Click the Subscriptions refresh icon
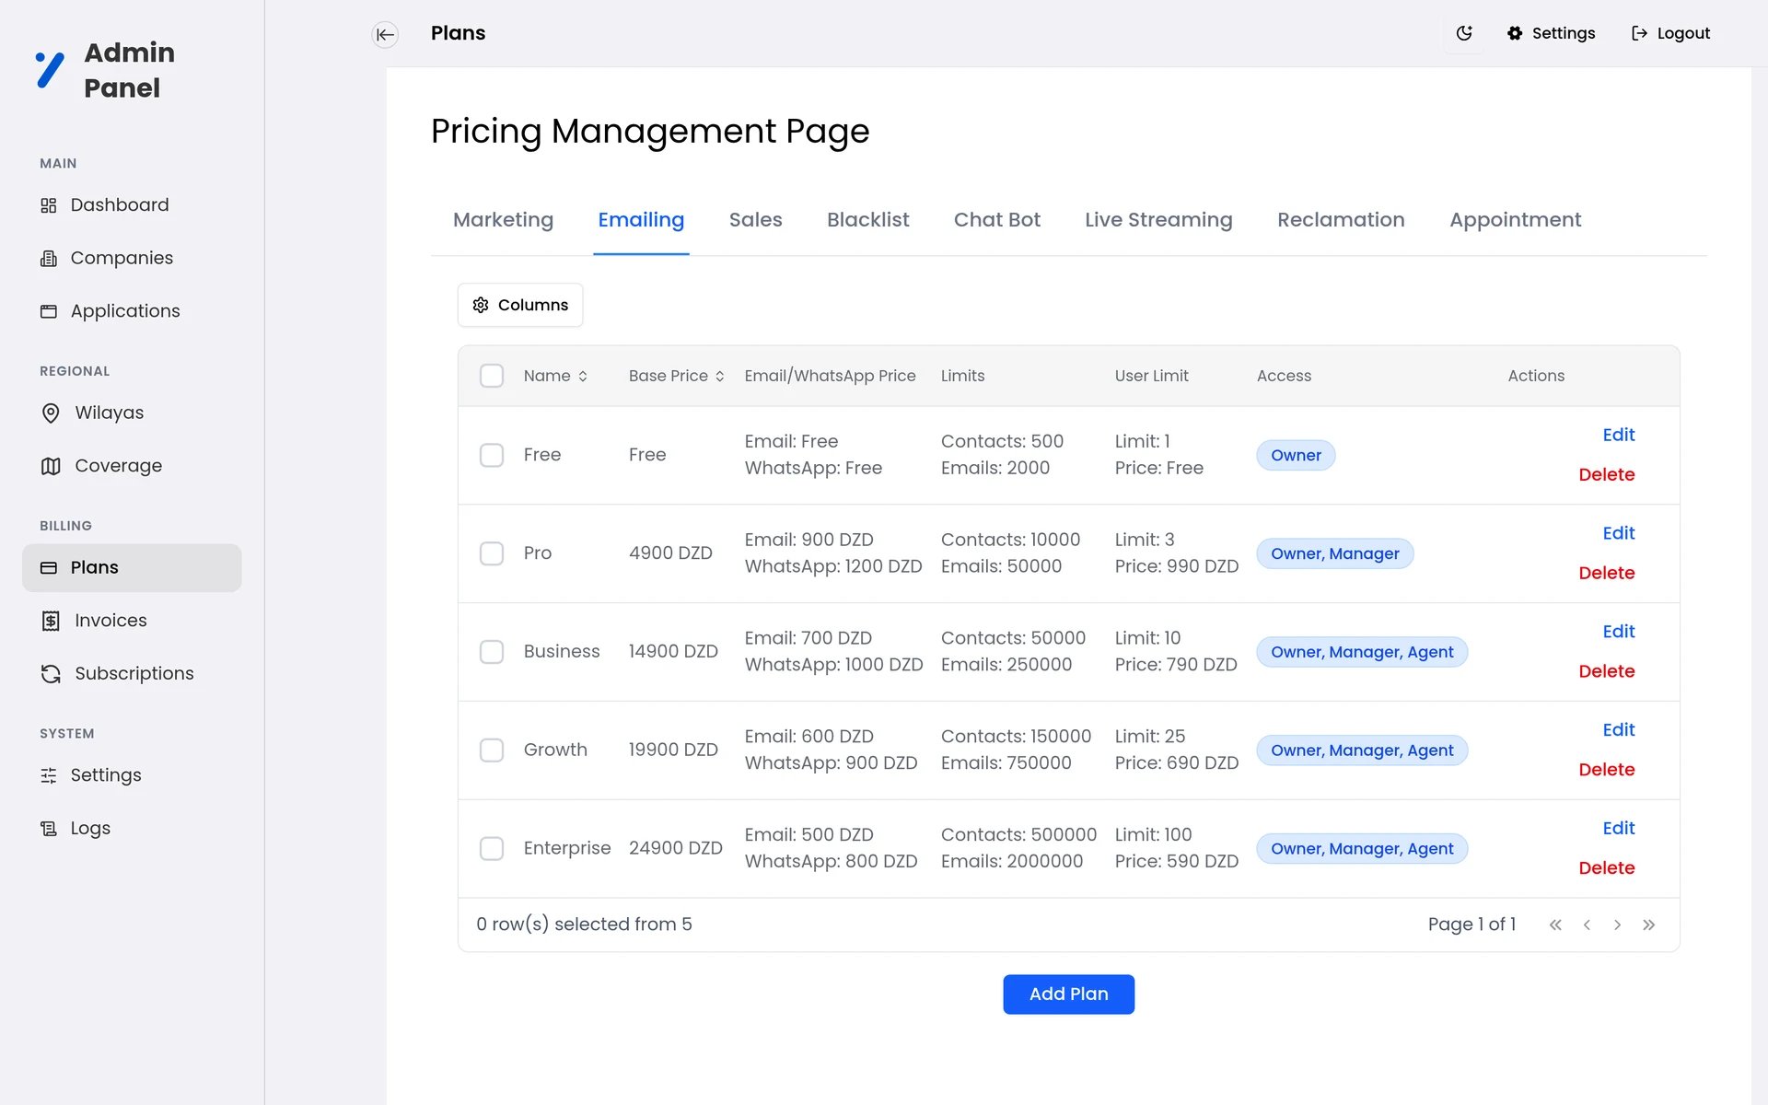Image resolution: width=1768 pixels, height=1105 pixels. (x=51, y=674)
